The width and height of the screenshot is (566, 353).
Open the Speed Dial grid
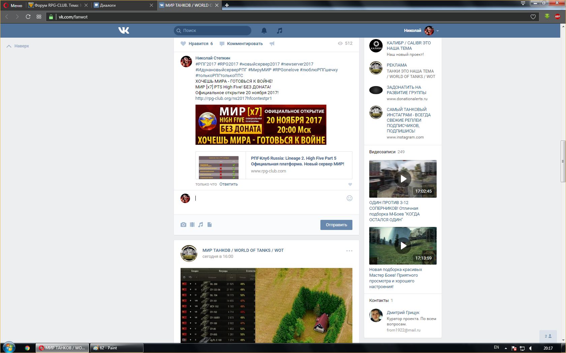[39, 17]
